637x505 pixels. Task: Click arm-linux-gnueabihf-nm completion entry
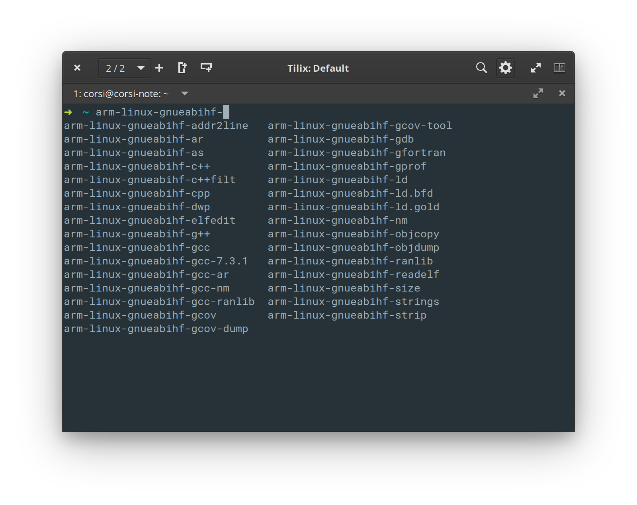pos(338,221)
